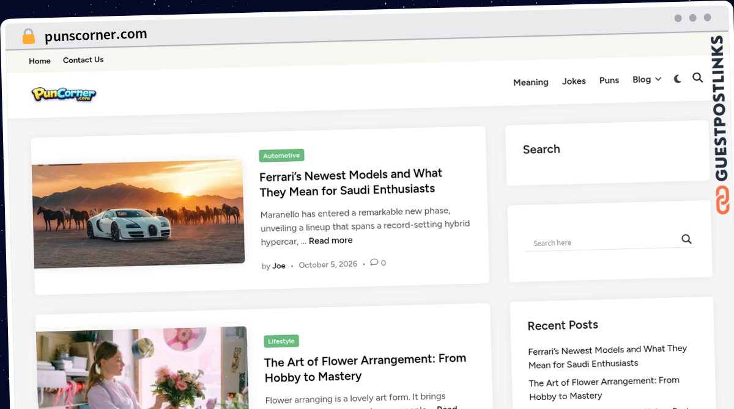734x409 pixels.
Task: Click the sidebar search magnifier icon
Action: (x=686, y=239)
